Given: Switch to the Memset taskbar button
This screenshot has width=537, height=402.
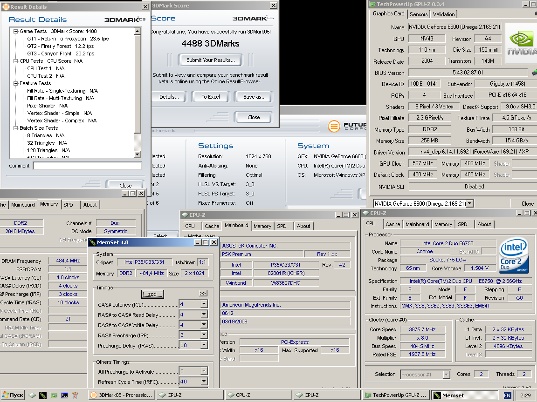Looking at the screenshot, I should pyautogui.click(x=465, y=395).
